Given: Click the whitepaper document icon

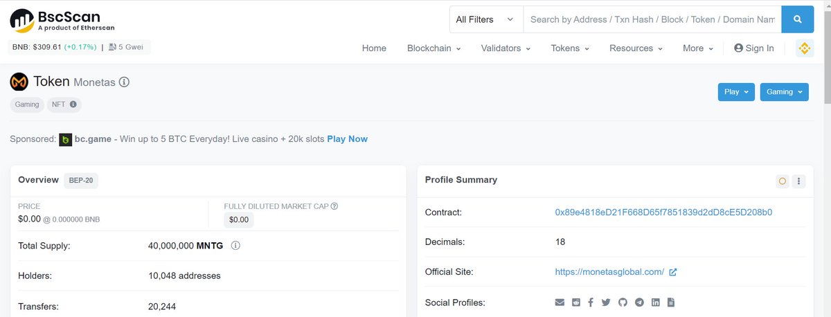Looking at the screenshot, I should tap(670, 302).
